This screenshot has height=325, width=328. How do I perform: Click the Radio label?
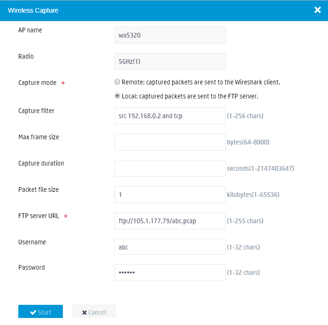click(26, 56)
